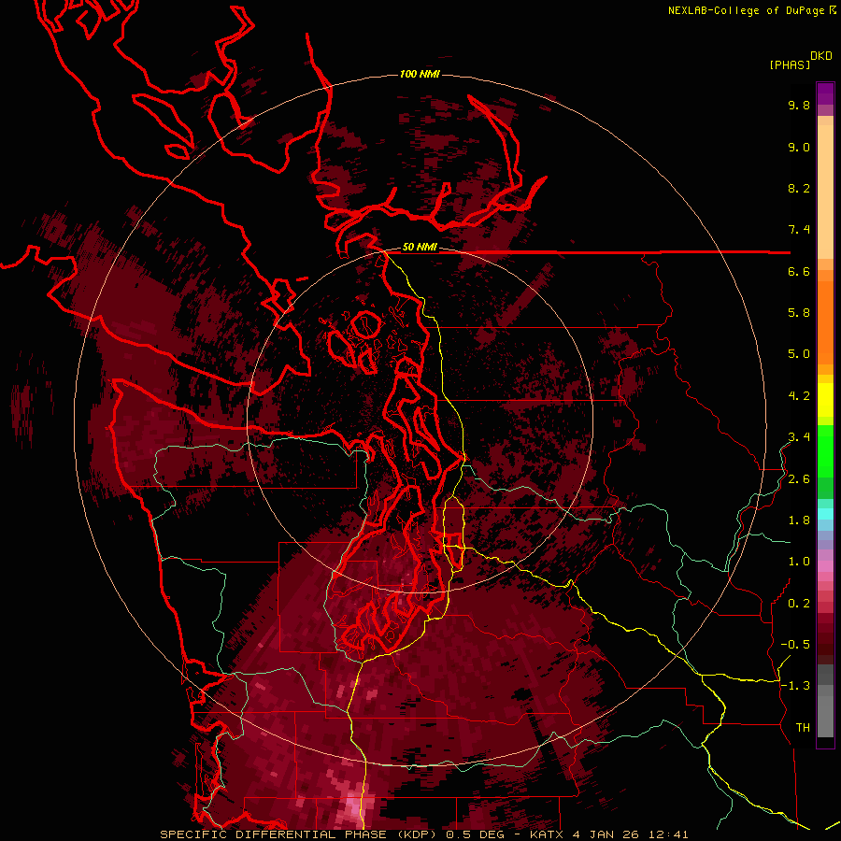Click the 4.2 value on the color scale
Screen dimensions: 841x841
[x=799, y=396]
